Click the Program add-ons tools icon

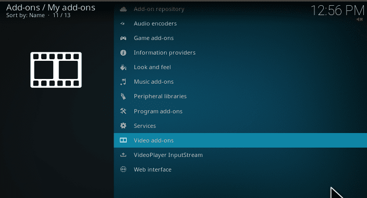(124, 111)
